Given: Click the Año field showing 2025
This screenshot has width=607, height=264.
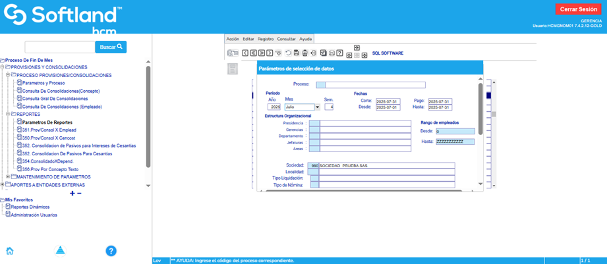Looking at the screenshot, I should pos(274,107).
